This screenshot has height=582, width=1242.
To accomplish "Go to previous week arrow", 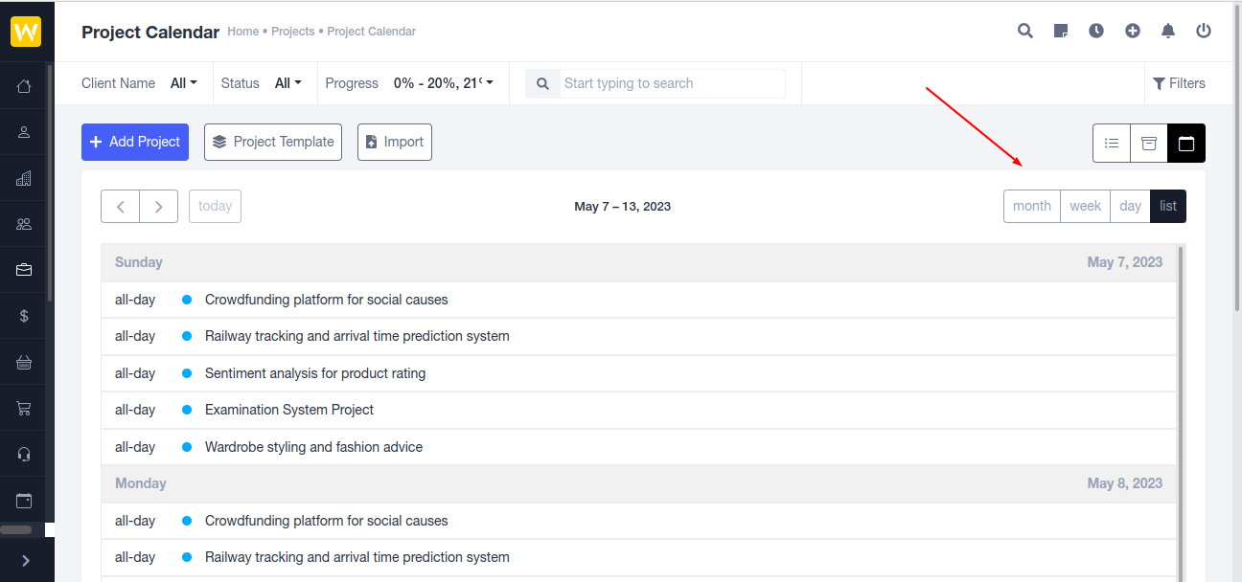I will click(x=121, y=206).
